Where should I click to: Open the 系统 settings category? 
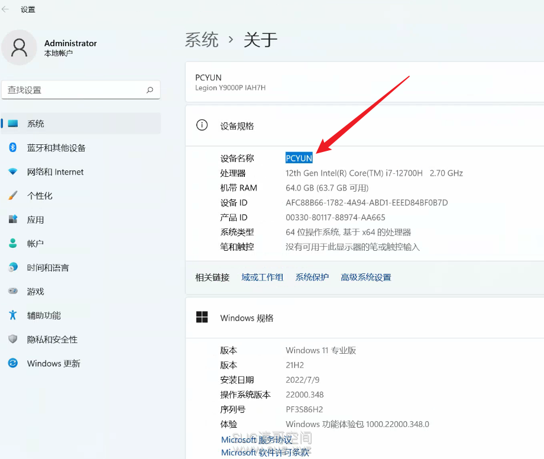coord(81,124)
